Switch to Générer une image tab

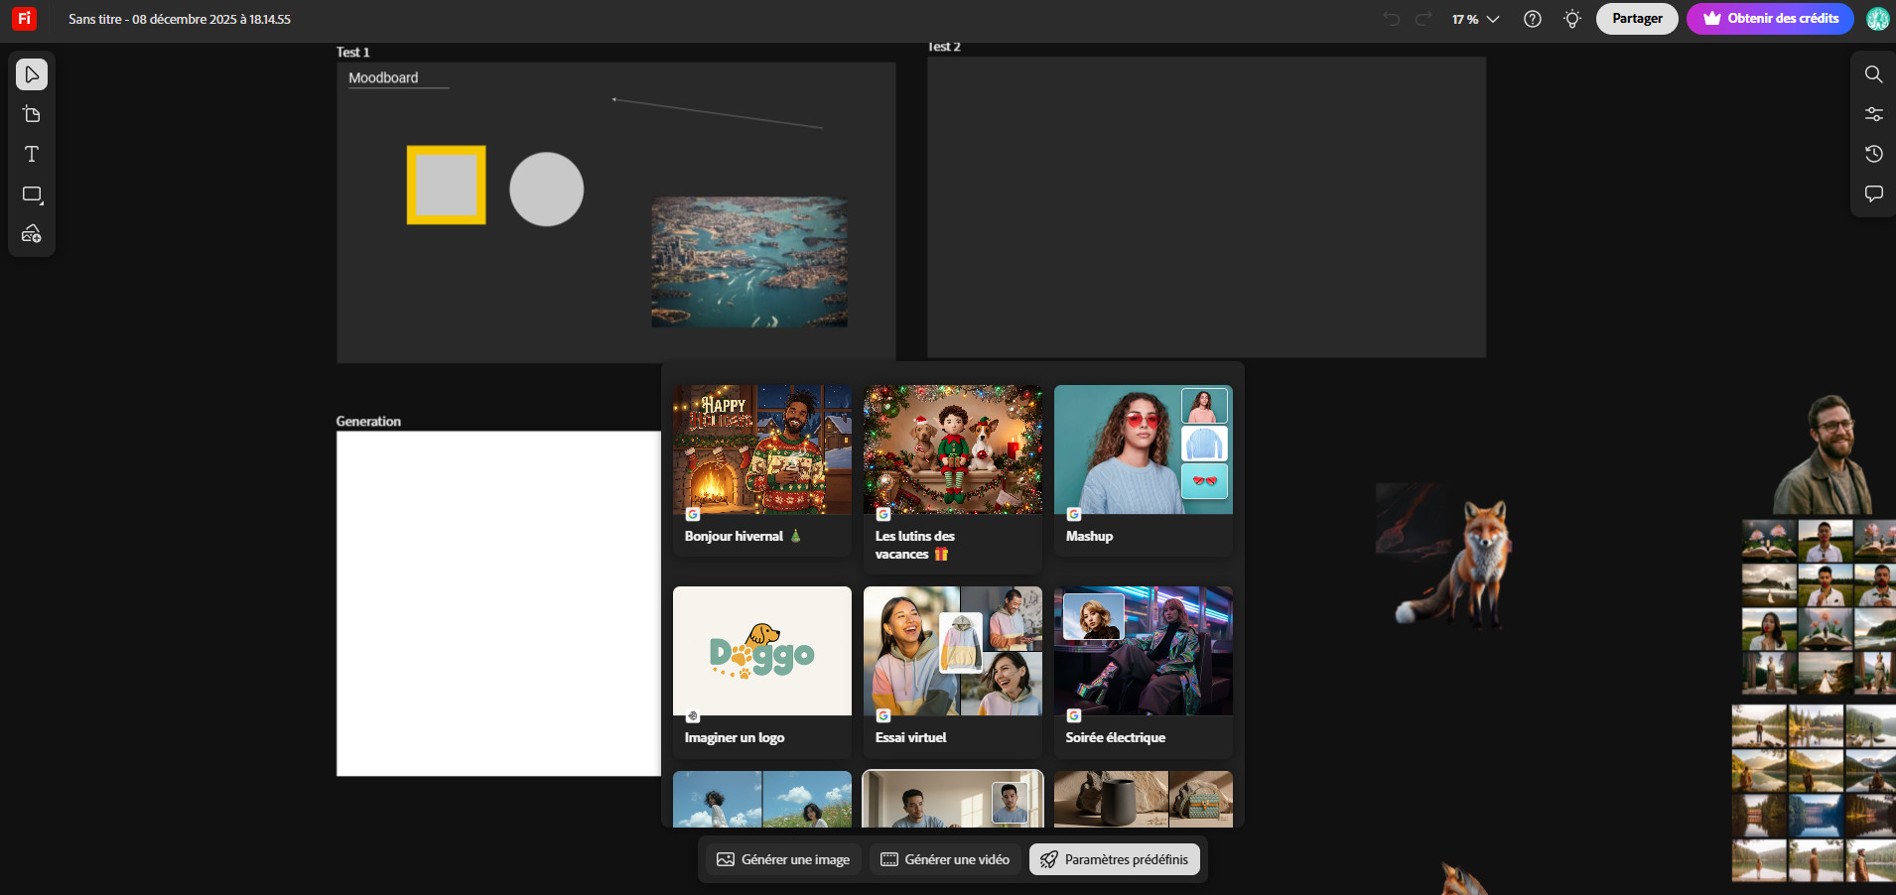[783, 859]
